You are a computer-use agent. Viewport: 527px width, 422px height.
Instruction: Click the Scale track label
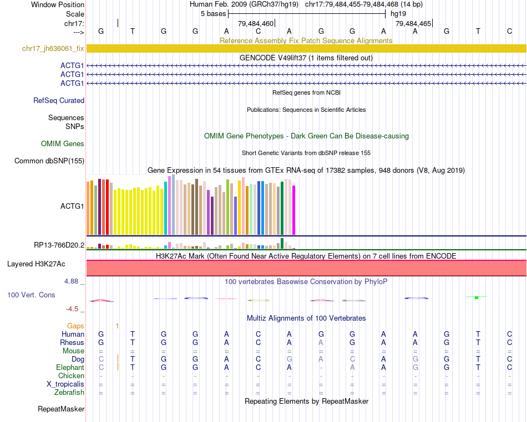75,14
